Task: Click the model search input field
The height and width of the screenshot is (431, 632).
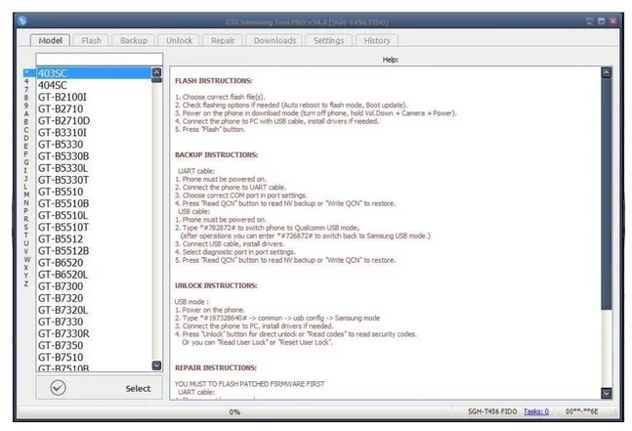Action: 100,60
